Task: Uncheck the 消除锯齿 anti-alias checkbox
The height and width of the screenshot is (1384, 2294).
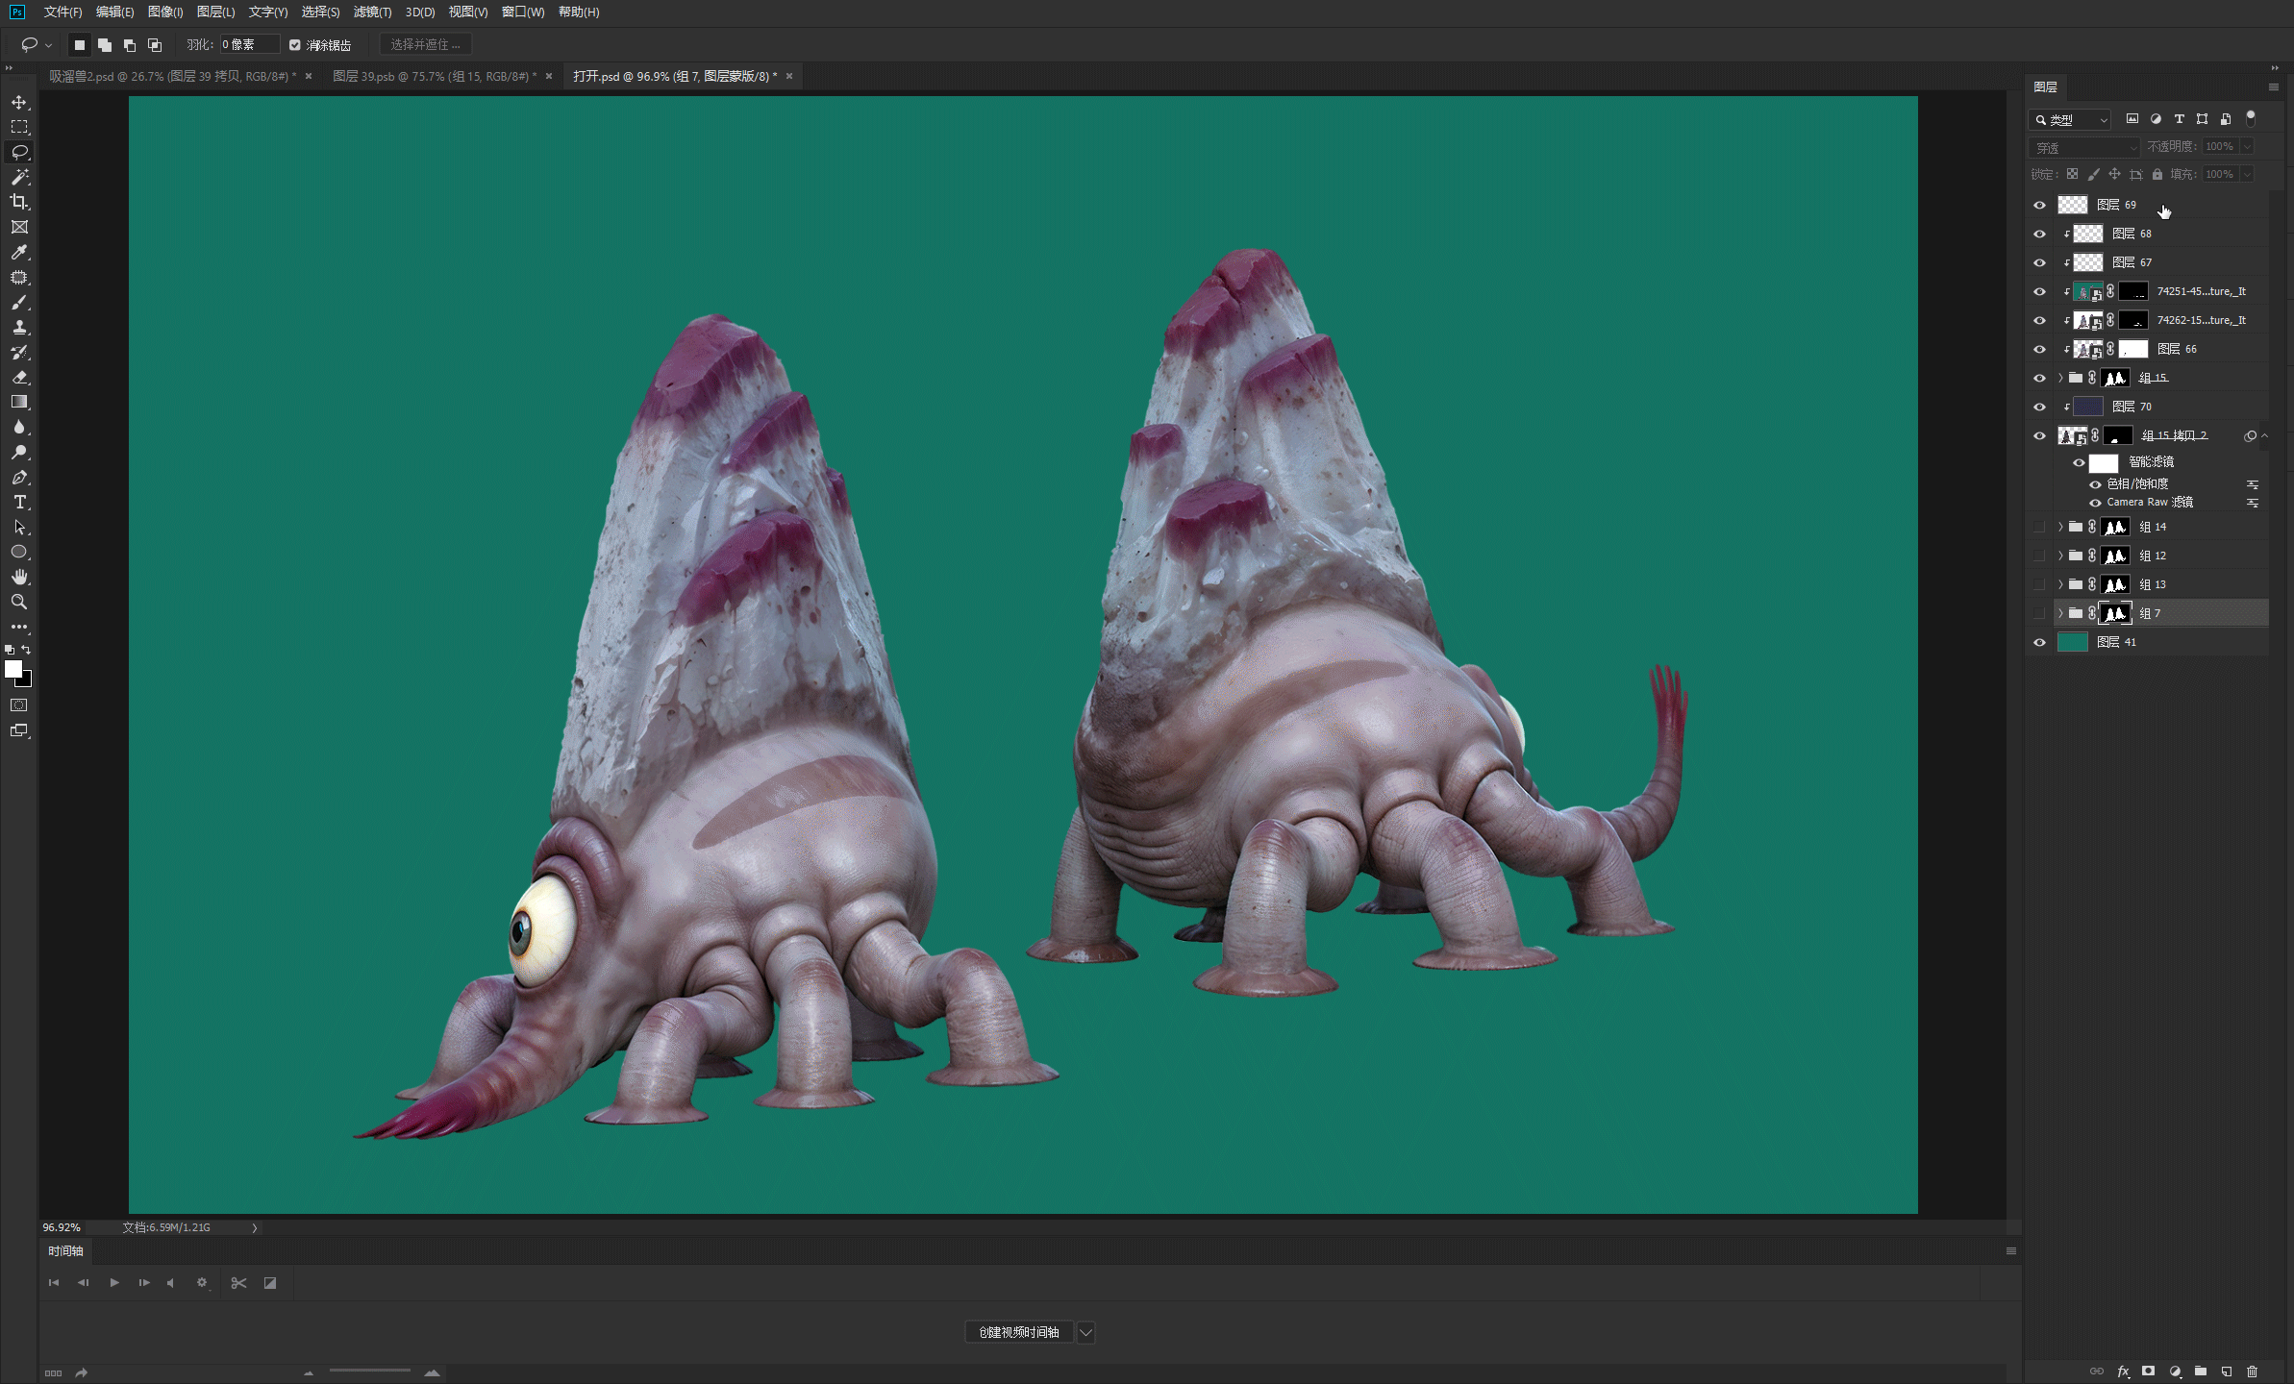Action: click(x=295, y=45)
